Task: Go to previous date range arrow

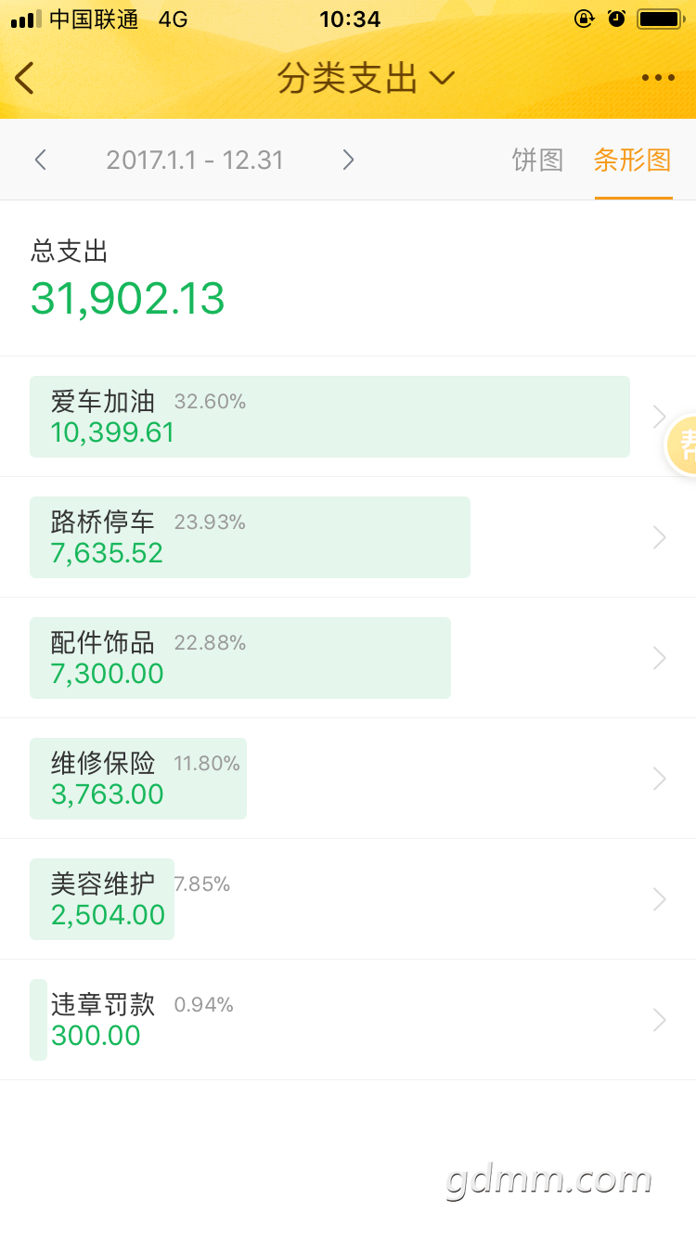Action: (x=40, y=160)
